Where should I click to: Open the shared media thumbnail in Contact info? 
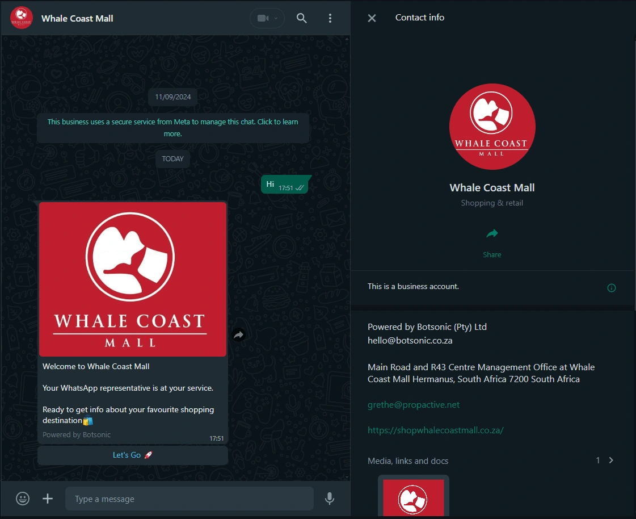click(x=414, y=496)
